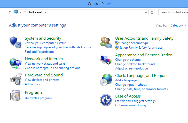The image size is (188, 123).
Task: Open Appearance and Personalization heading
Action: [144, 55]
